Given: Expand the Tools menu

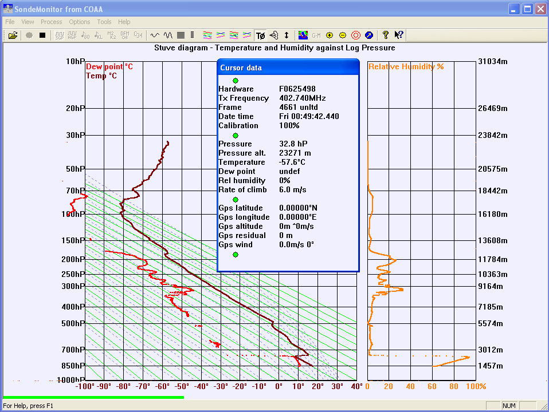Looking at the screenshot, I should coord(104,22).
